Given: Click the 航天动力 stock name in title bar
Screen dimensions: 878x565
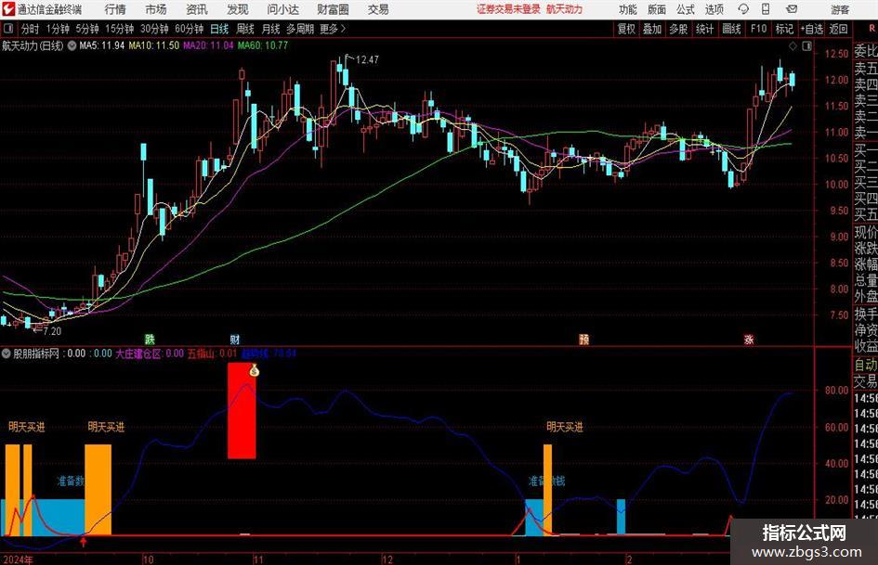Looking at the screenshot, I should click(565, 9).
